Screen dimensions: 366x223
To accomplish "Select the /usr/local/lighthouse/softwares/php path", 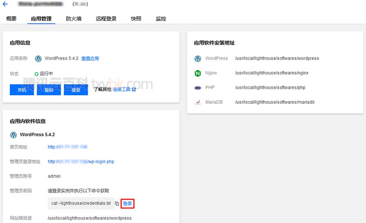I will pyautogui.click(x=270, y=87).
